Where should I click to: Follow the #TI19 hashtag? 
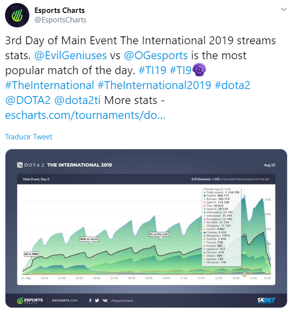[152, 70]
